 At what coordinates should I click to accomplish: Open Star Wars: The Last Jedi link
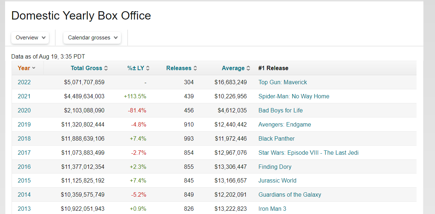[309, 153]
